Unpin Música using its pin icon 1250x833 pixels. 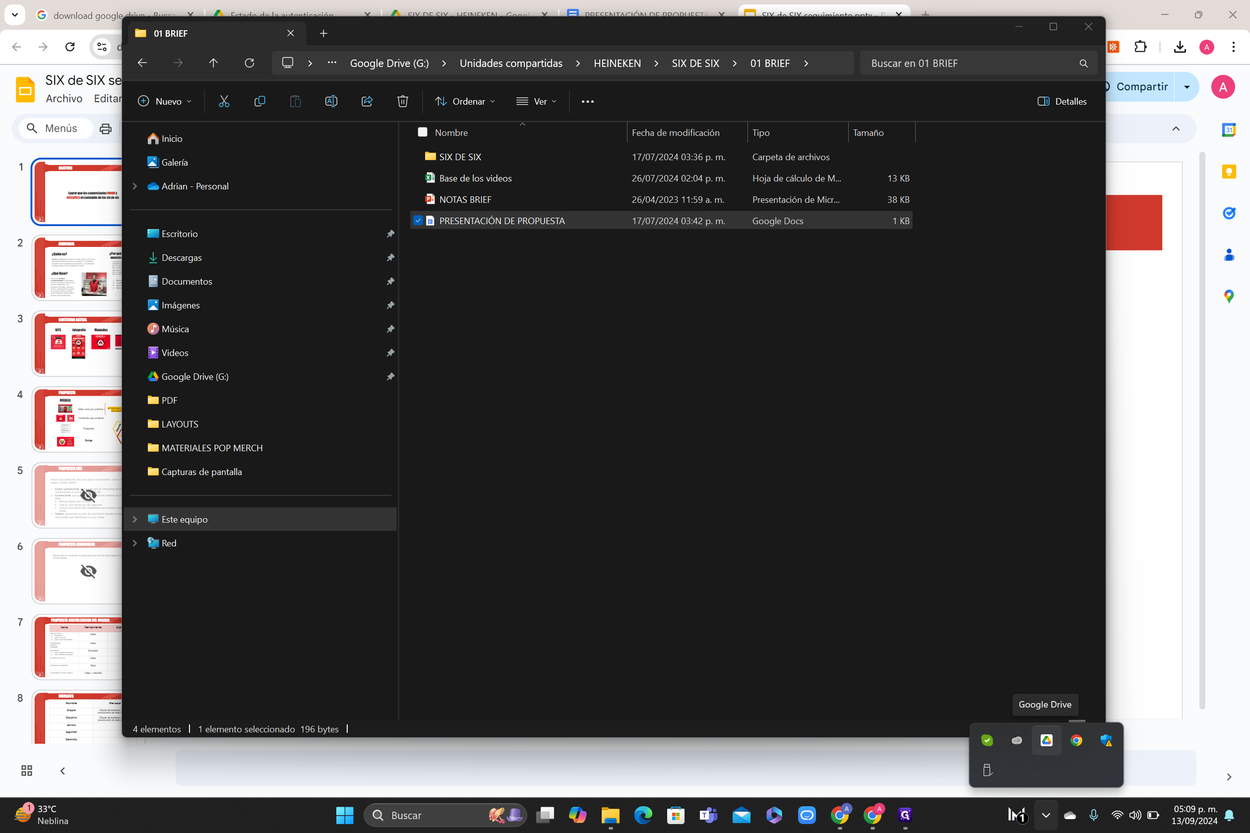[x=390, y=329]
